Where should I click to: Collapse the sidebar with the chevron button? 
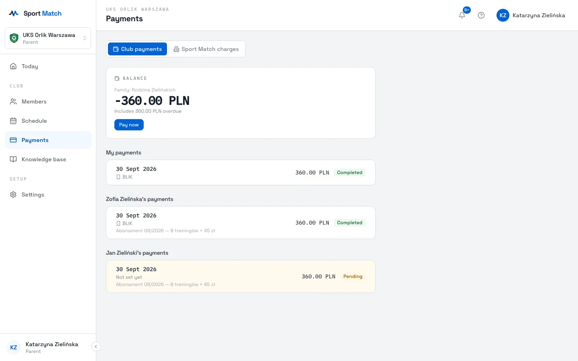click(96, 347)
